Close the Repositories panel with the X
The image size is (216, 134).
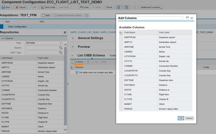[65, 33]
